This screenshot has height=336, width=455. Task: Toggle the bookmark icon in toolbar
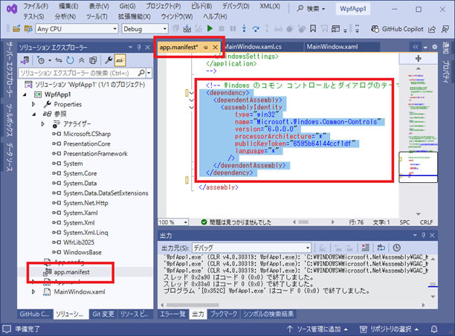click(x=313, y=28)
